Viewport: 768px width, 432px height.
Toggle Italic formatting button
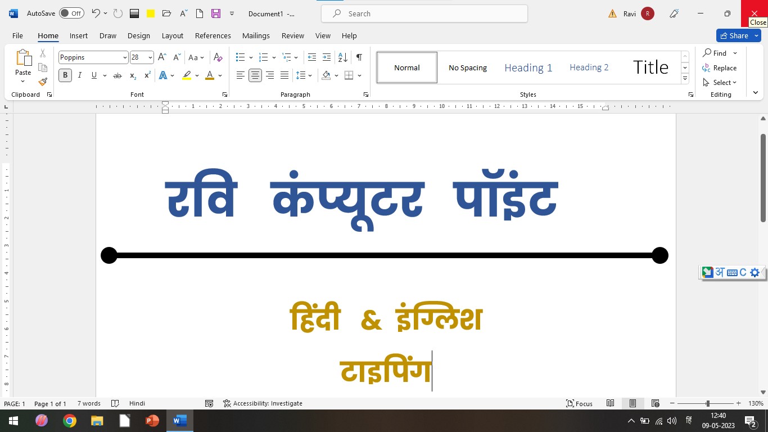point(80,75)
